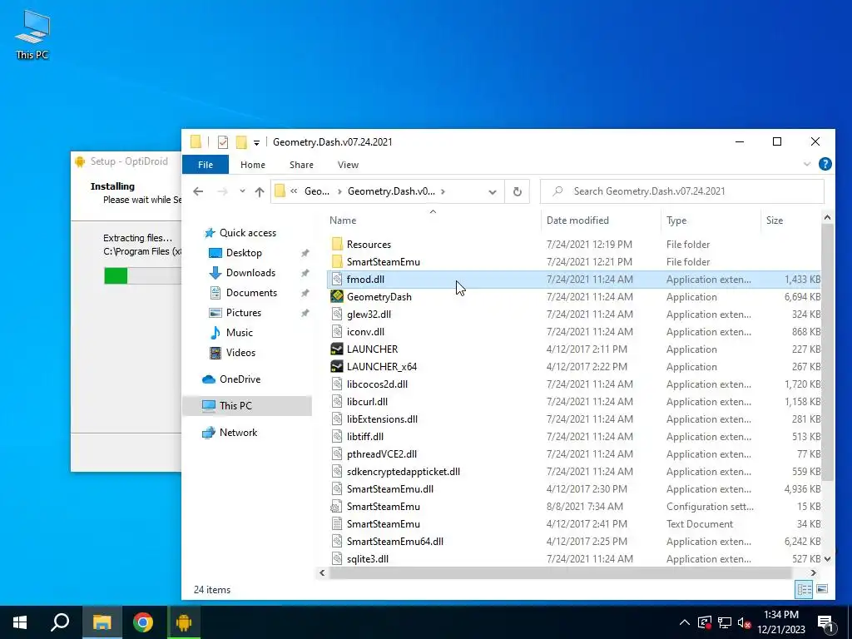Go up one folder level arrow
This screenshot has height=639, width=852.
point(260,191)
